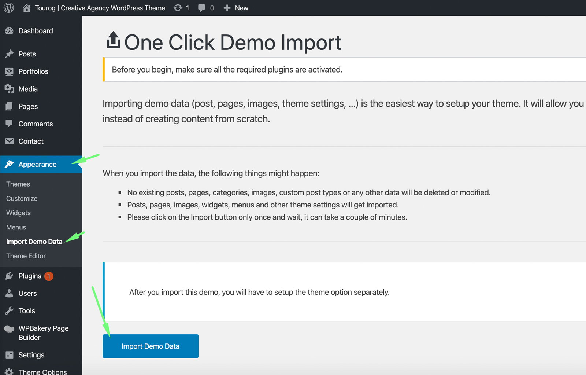Expand the Appearance menu section
The width and height of the screenshot is (586, 375).
click(37, 165)
